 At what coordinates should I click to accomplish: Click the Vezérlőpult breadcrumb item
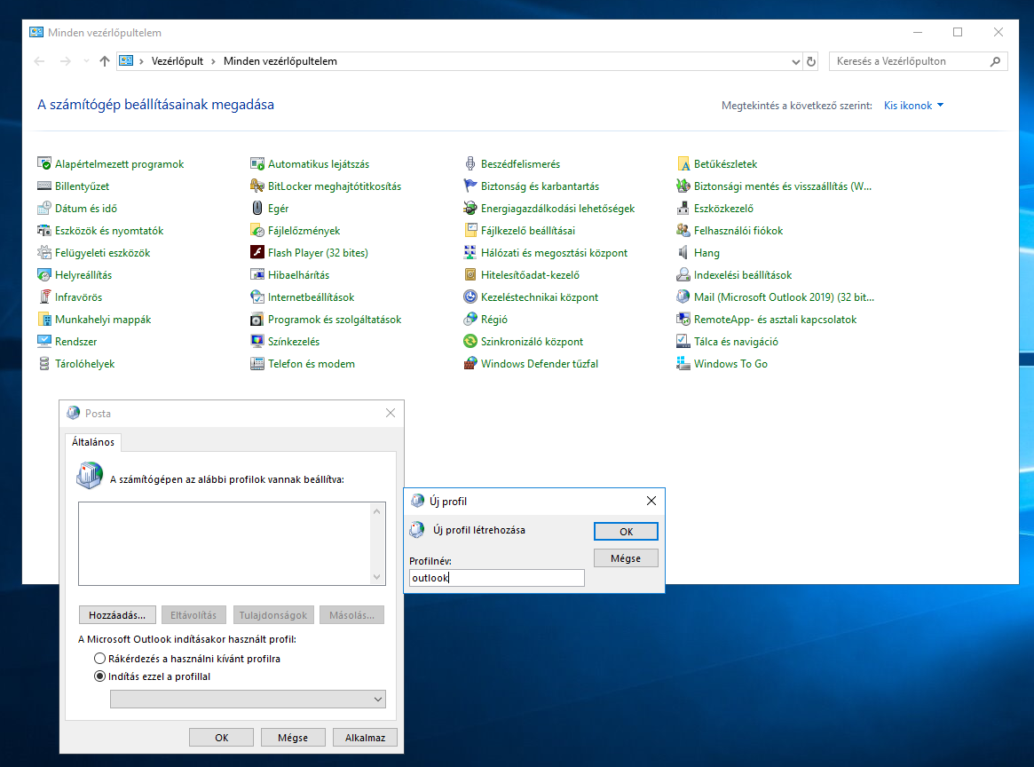click(178, 61)
